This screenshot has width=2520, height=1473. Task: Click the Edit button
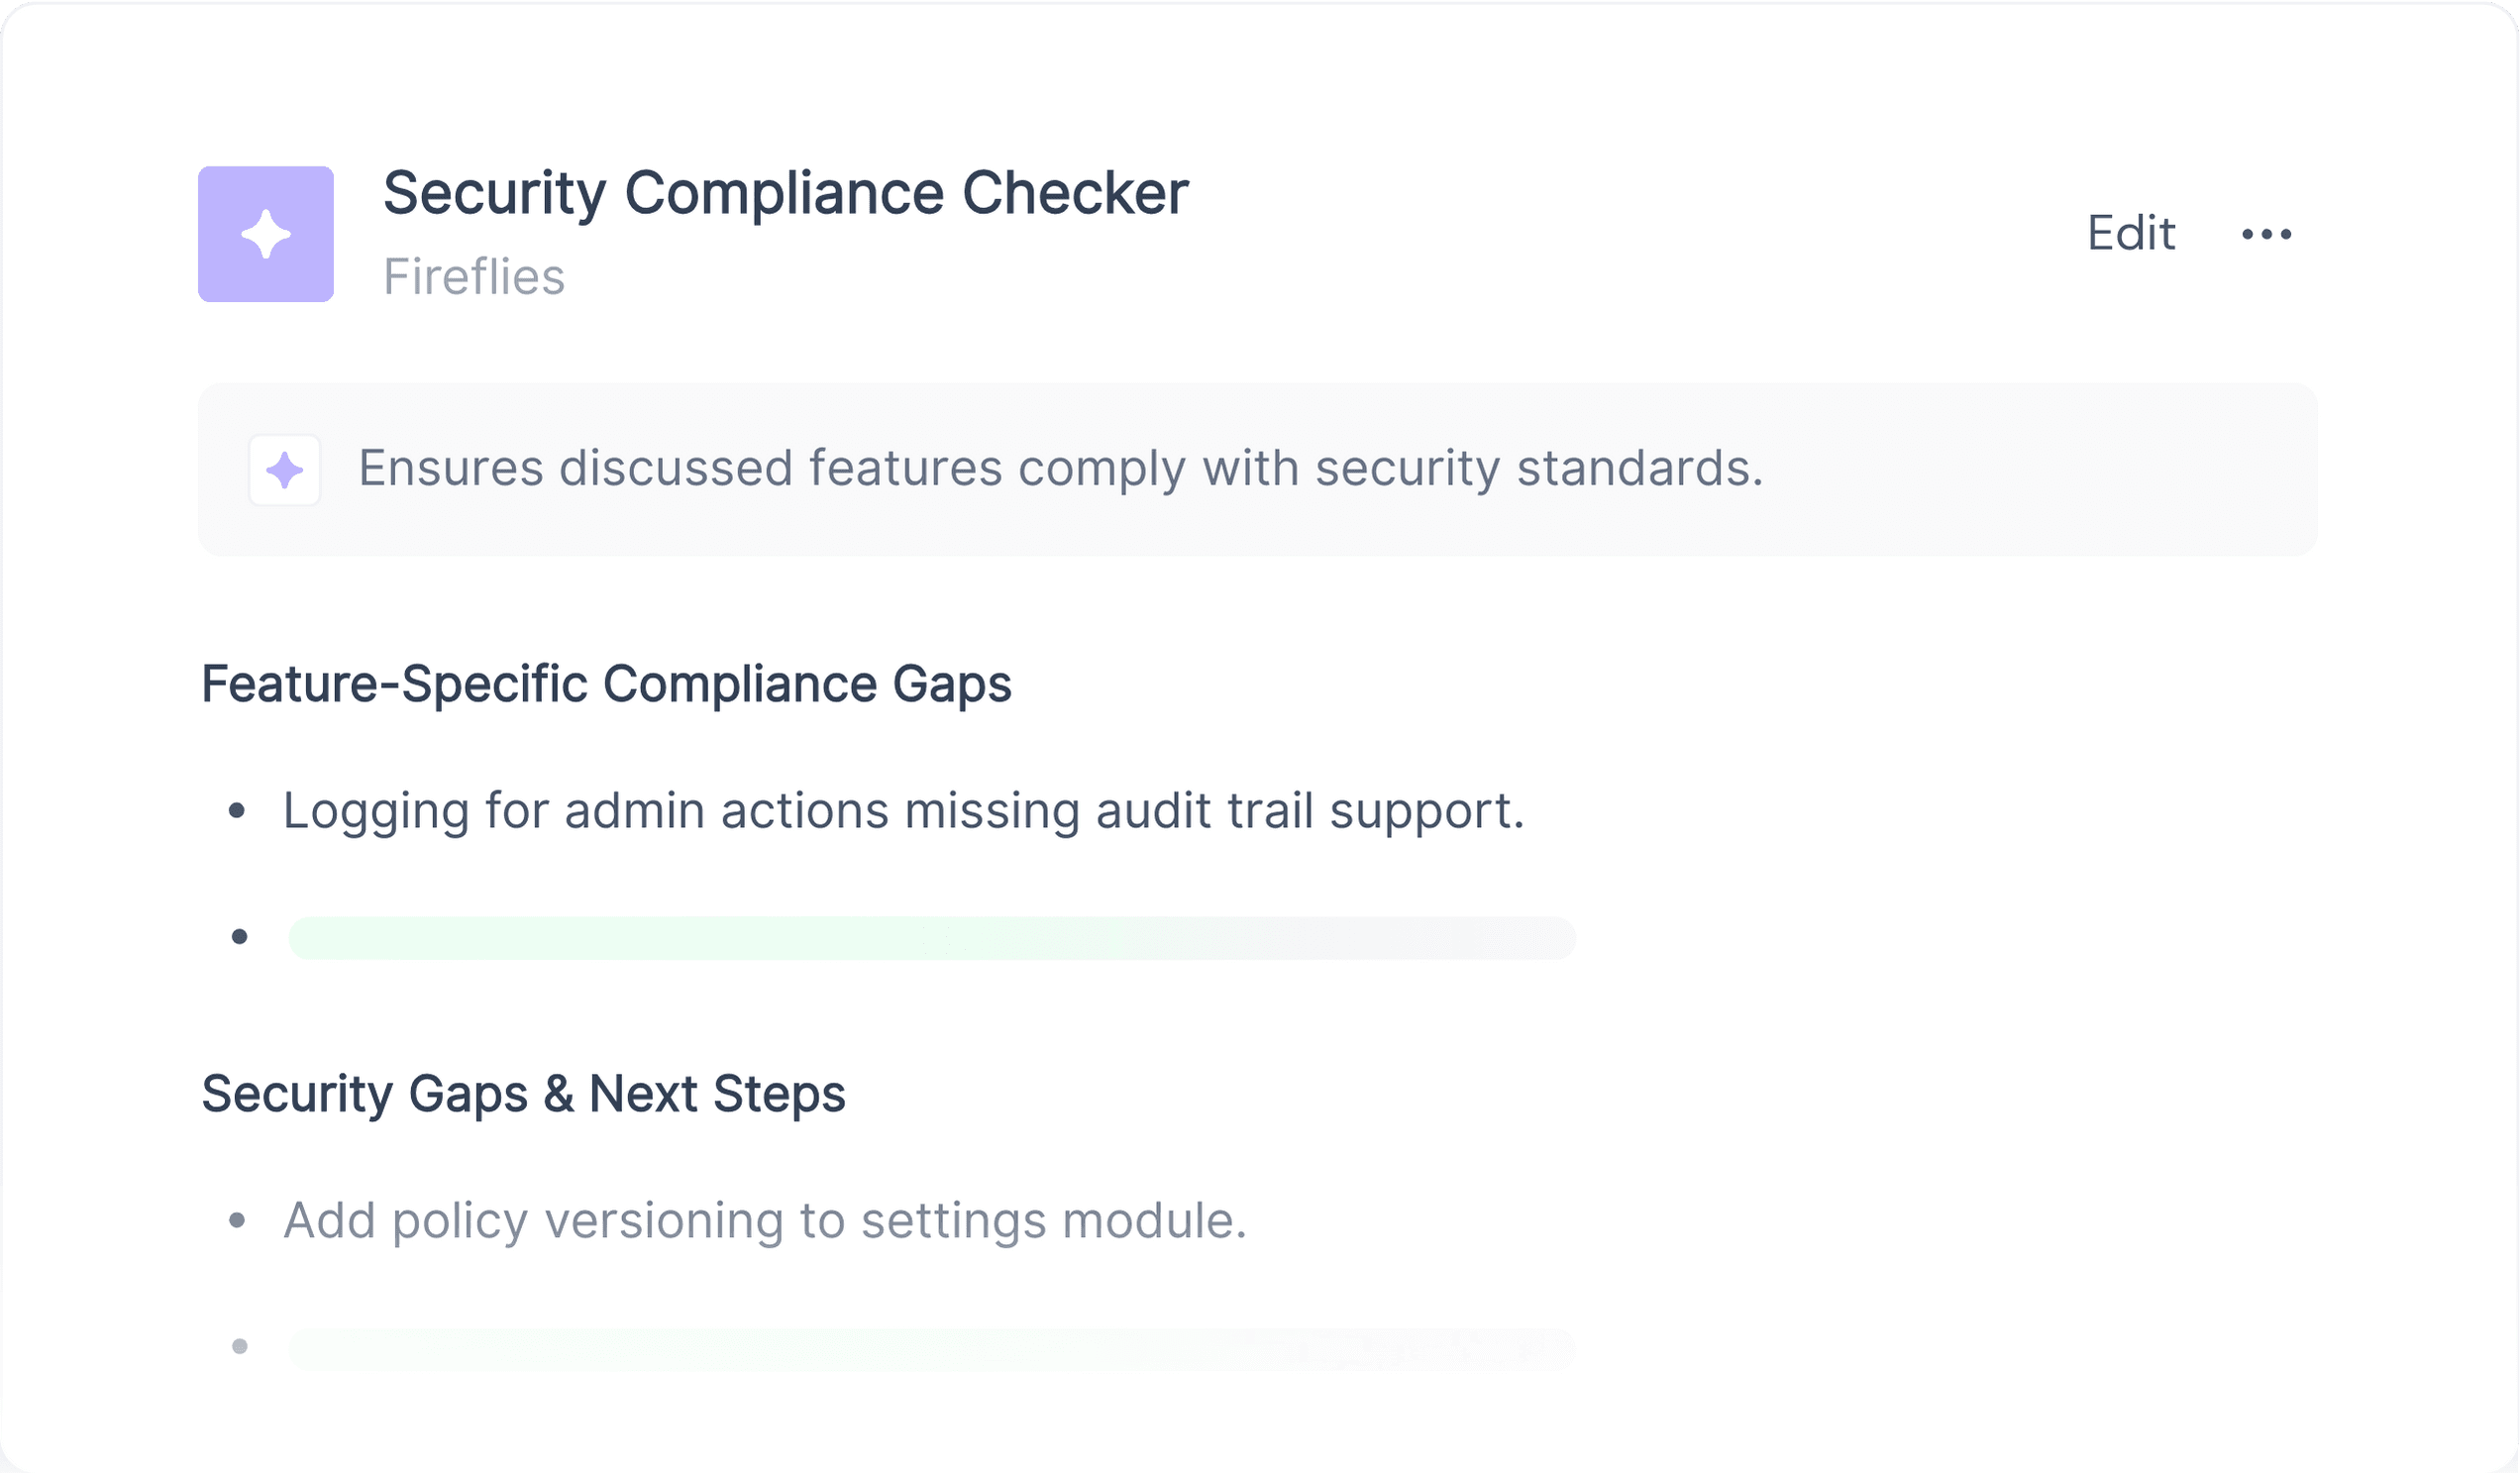[x=2131, y=234]
